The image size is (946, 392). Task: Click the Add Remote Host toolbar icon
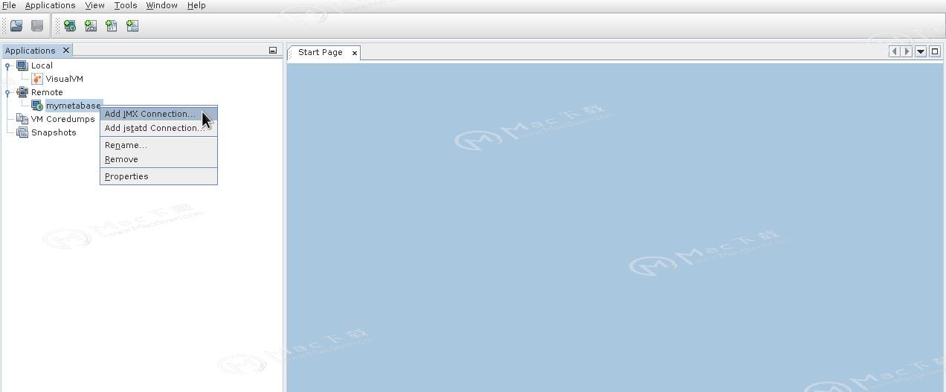(70, 26)
